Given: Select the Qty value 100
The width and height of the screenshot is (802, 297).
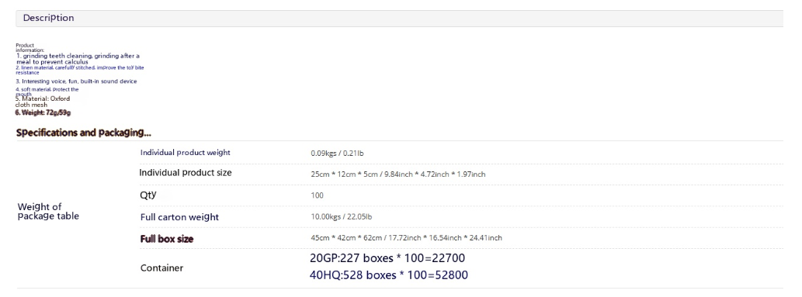Looking at the screenshot, I should pos(317,195).
